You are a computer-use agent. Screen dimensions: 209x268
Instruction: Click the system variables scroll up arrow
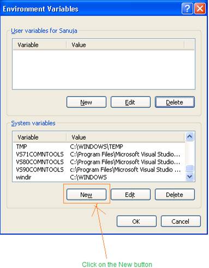click(x=190, y=136)
